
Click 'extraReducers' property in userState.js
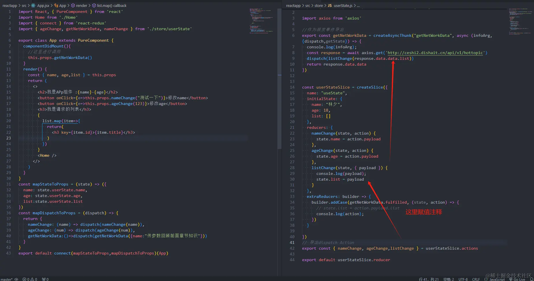coord(322,196)
